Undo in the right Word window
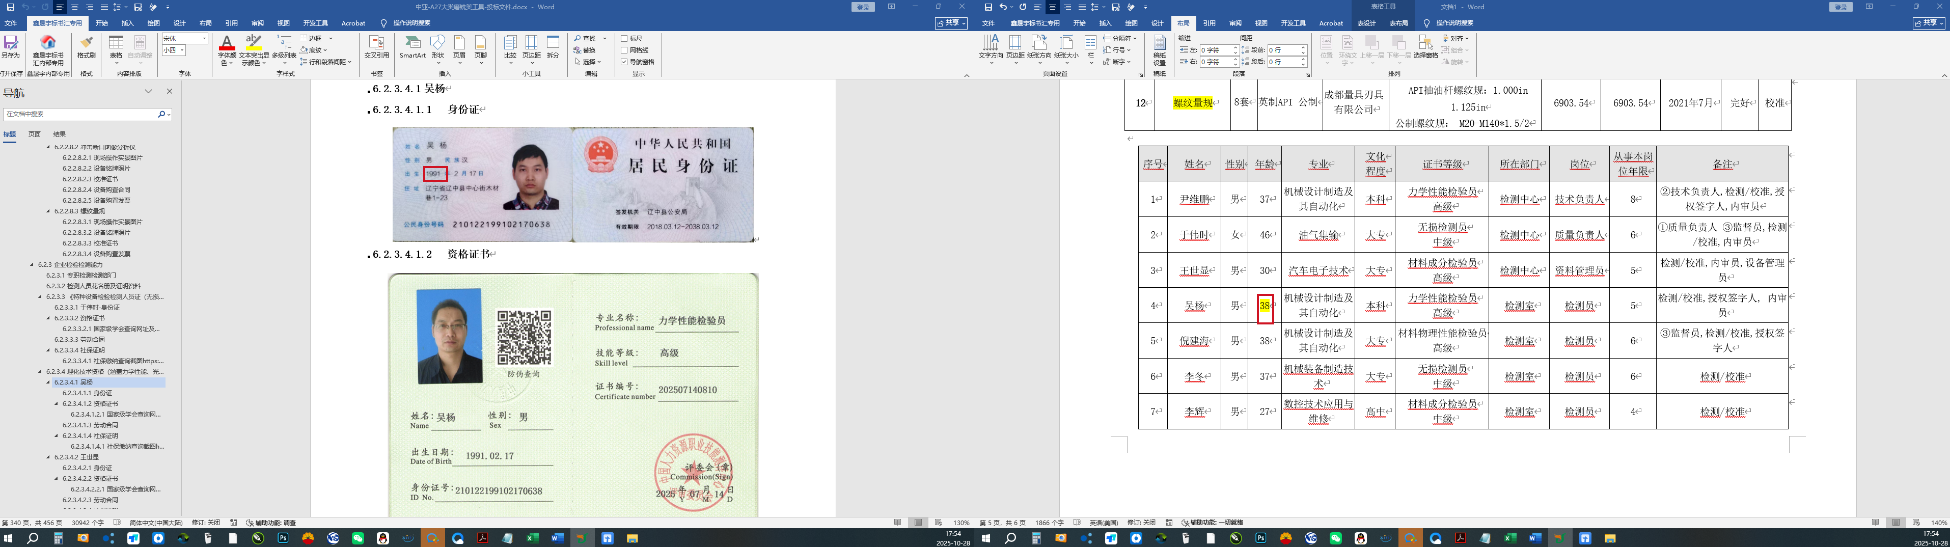The width and height of the screenshot is (1950, 547). [x=1004, y=7]
